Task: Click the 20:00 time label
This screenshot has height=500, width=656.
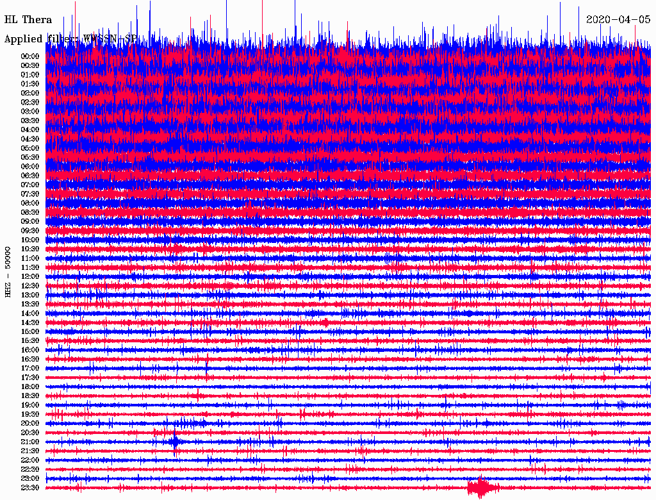Action: [30, 423]
